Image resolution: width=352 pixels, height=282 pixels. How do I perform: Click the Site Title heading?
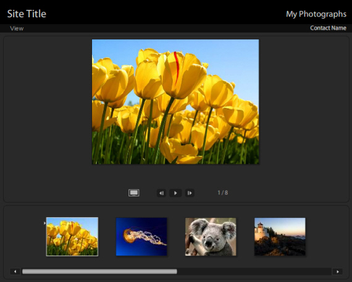(x=27, y=14)
